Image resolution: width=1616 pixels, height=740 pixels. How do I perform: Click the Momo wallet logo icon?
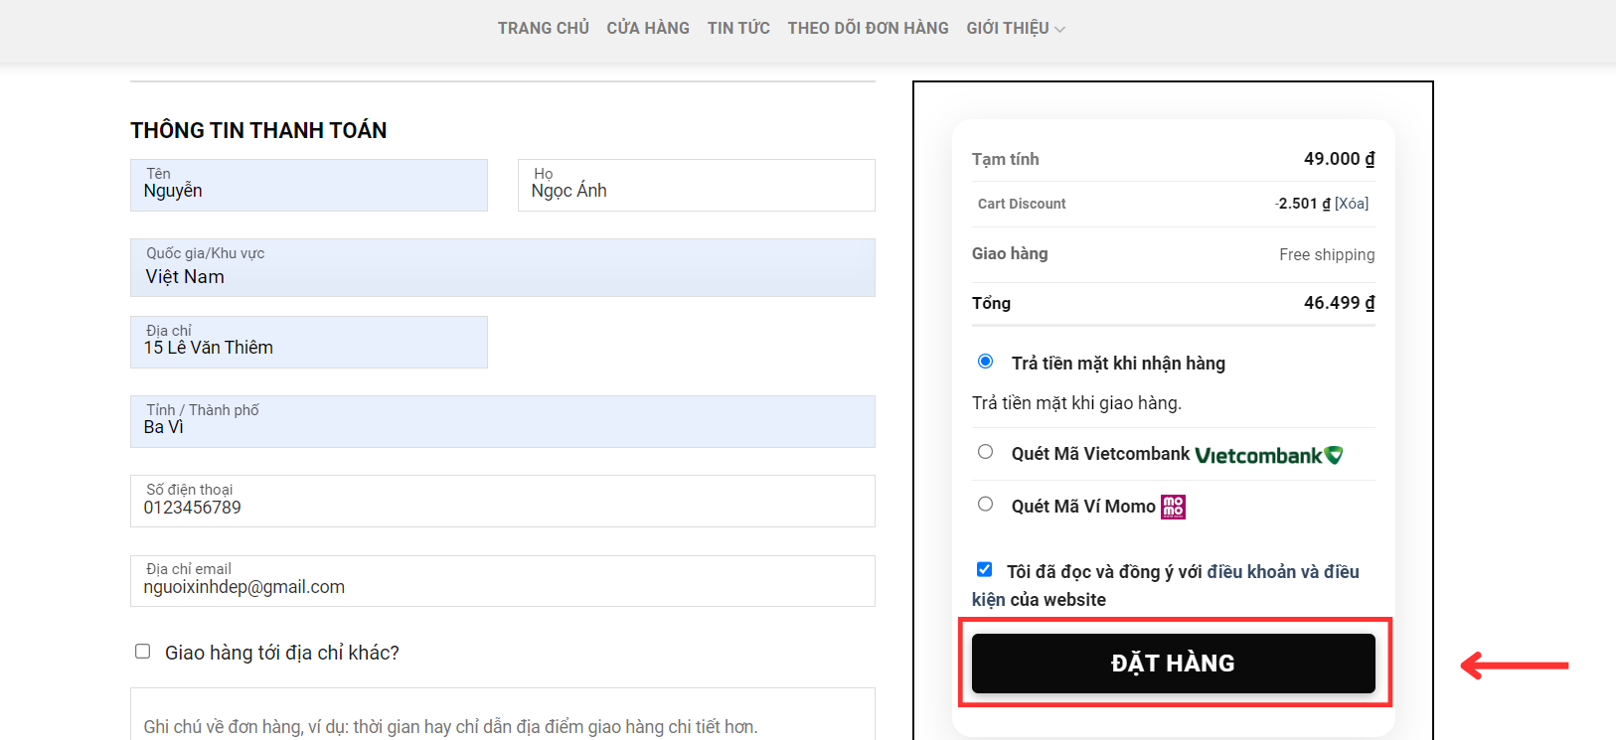coord(1174,507)
